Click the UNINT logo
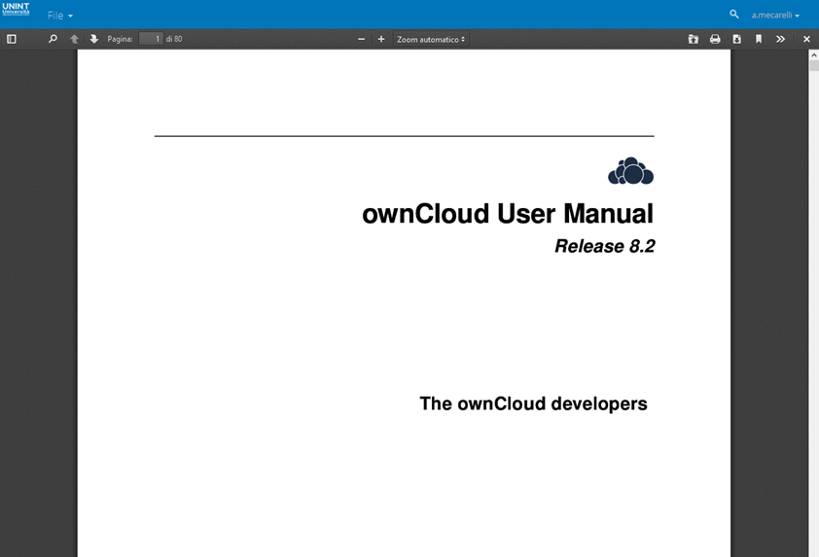 click(16, 9)
